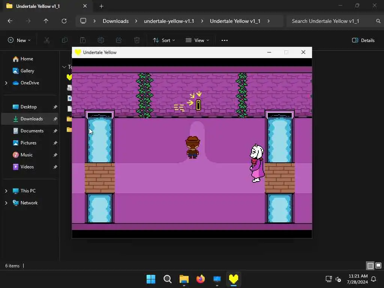Open Desktop in Quick access

point(28,107)
